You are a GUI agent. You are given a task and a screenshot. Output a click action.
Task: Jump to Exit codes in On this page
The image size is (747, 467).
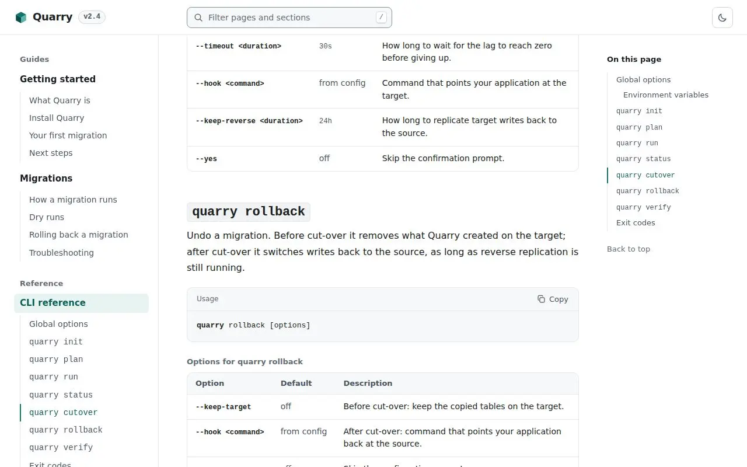(636, 223)
